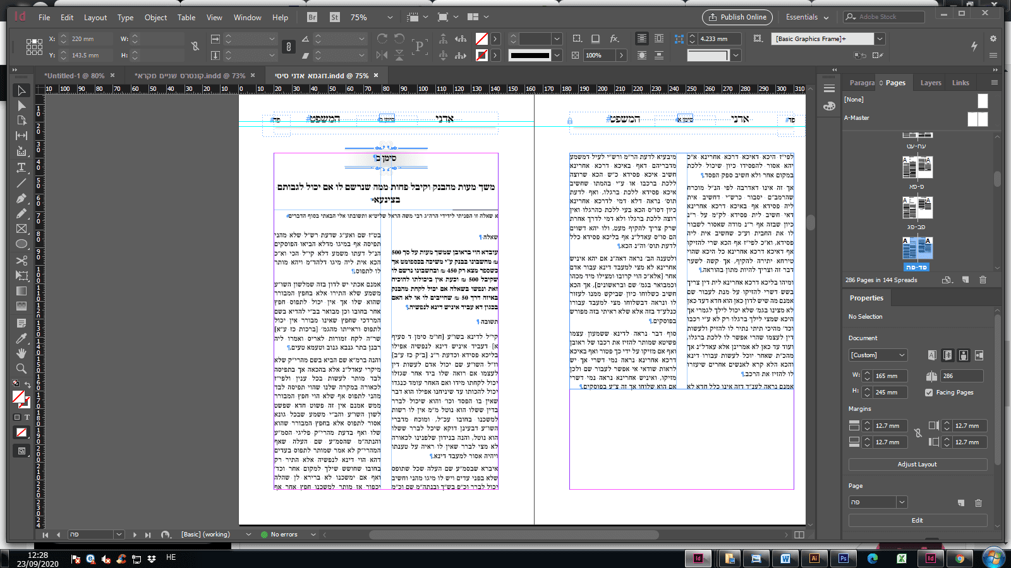
Task: Open the Layout menu
Action: (95, 18)
